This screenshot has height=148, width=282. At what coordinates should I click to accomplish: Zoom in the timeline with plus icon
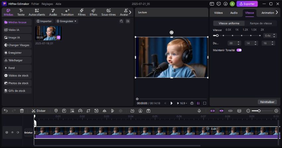(276, 111)
